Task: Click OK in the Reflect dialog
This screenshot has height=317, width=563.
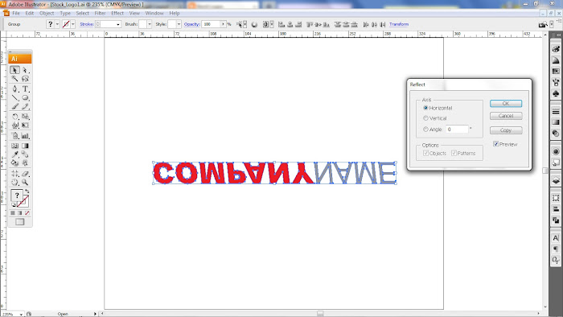Action: pyautogui.click(x=506, y=104)
